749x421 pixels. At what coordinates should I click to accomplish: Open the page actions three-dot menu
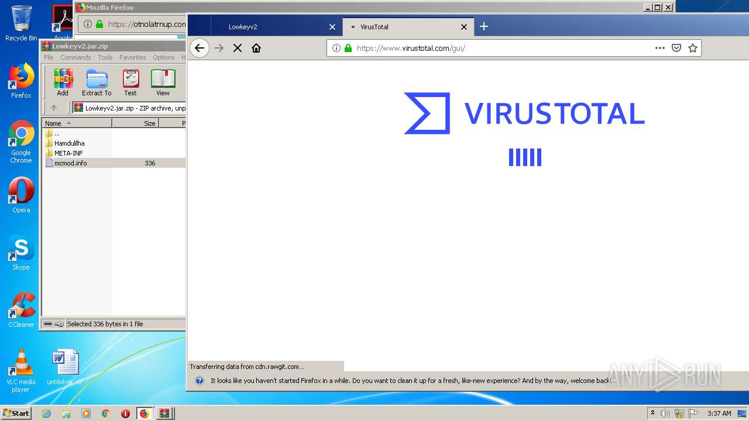[659, 48]
